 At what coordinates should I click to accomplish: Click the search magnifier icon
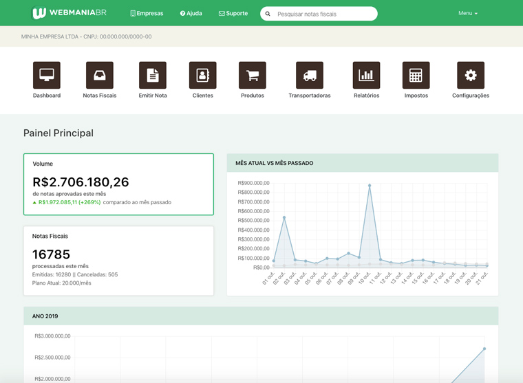[268, 14]
